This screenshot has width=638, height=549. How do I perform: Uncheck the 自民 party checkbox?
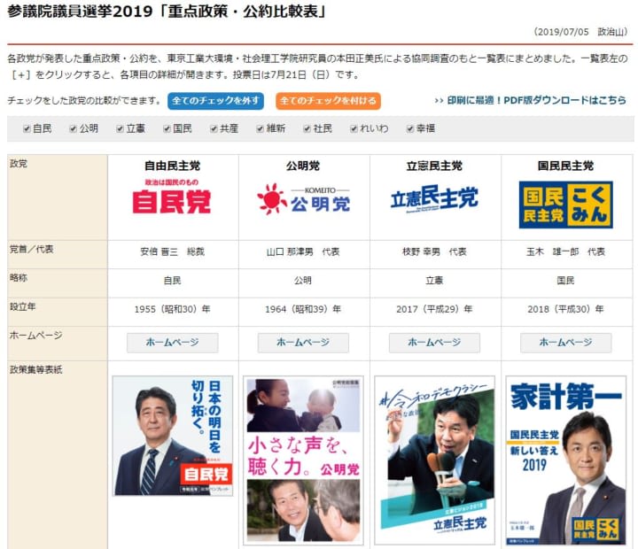(x=27, y=129)
